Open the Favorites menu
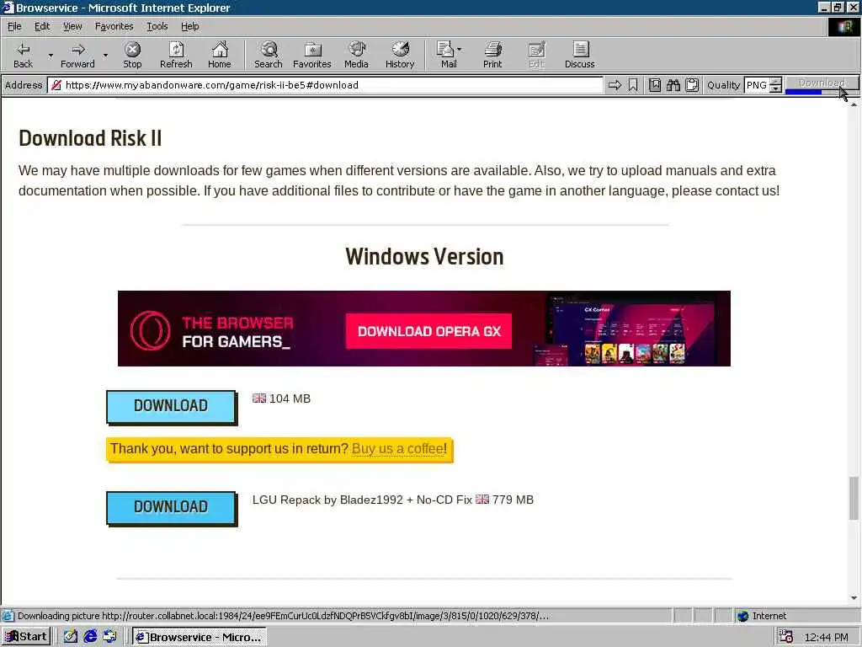The height and width of the screenshot is (647, 862). pyautogui.click(x=114, y=26)
